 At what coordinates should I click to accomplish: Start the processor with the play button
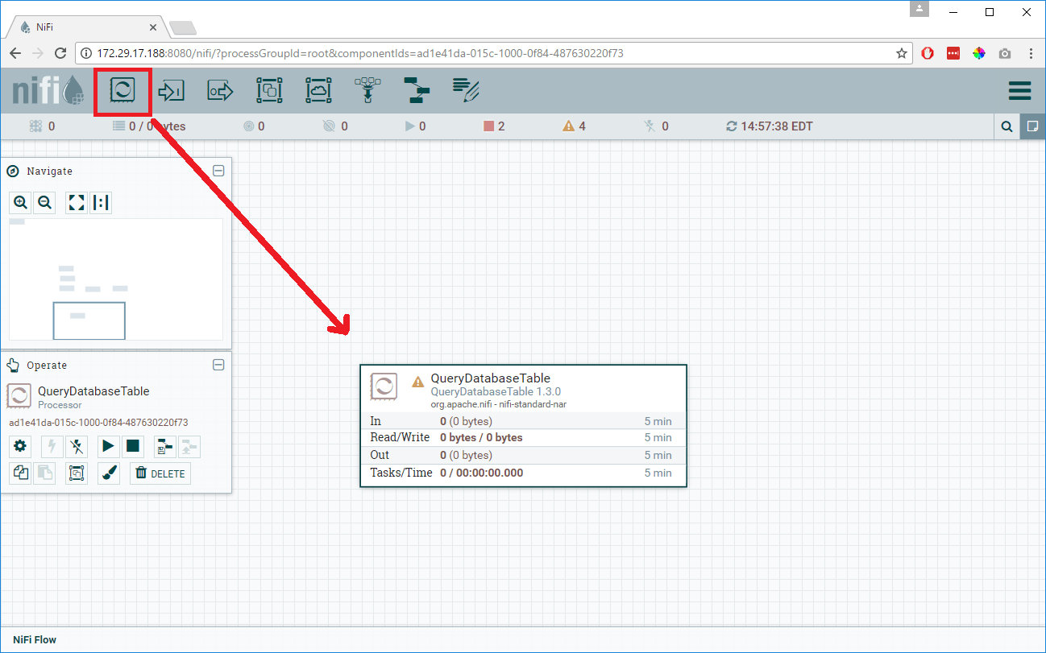coord(109,446)
